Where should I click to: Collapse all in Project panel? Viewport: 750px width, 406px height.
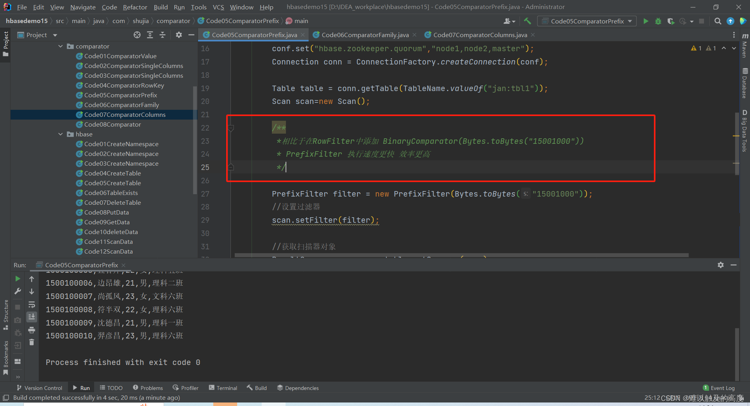click(x=162, y=35)
